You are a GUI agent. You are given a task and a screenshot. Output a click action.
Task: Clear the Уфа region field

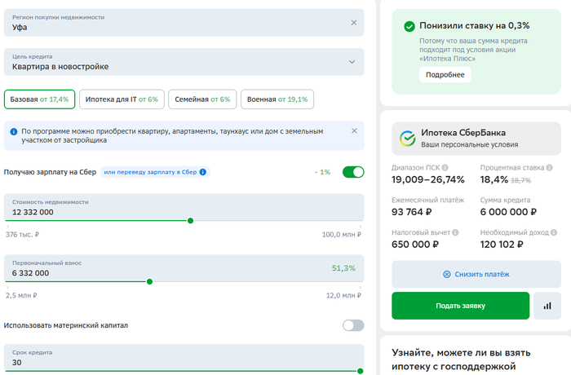tap(353, 22)
